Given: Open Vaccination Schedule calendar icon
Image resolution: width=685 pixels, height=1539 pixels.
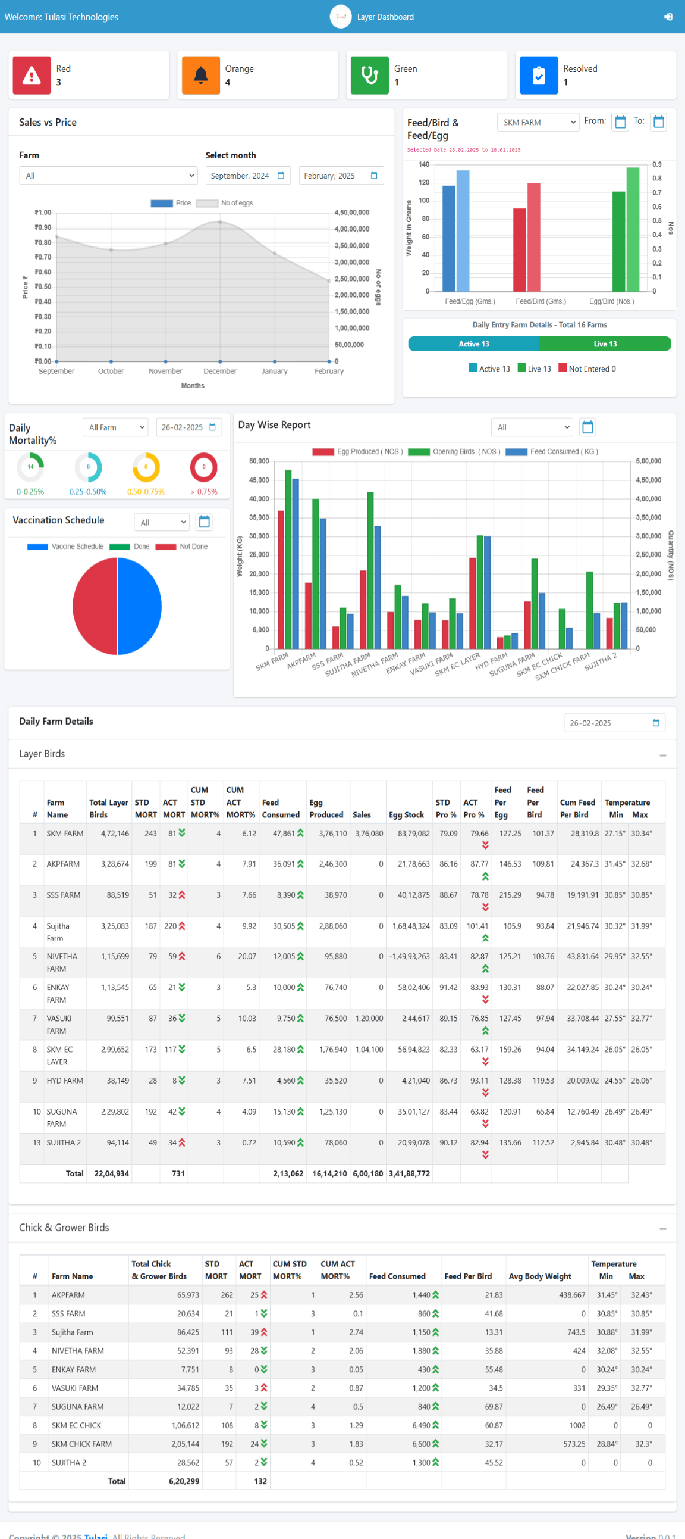Looking at the screenshot, I should tap(204, 522).
